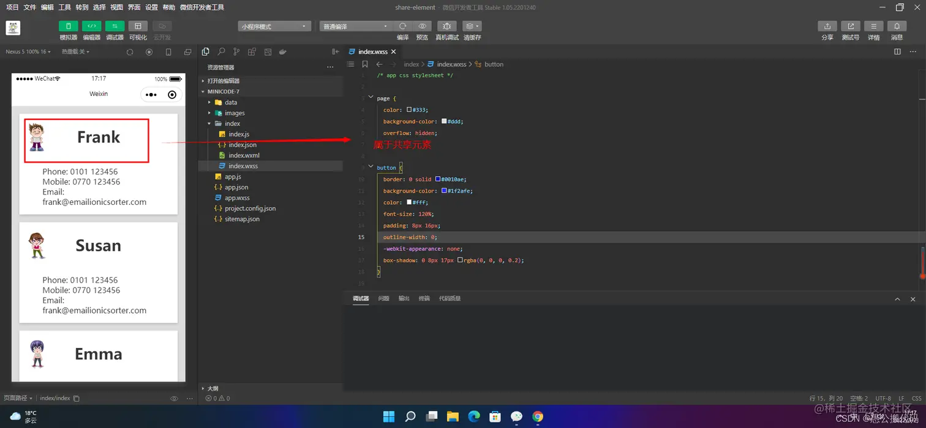Image resolution: width=926 pixels, height=428 pixels.
Task: Open the docker whale sidebar icon
Action: tap(283, 52)
